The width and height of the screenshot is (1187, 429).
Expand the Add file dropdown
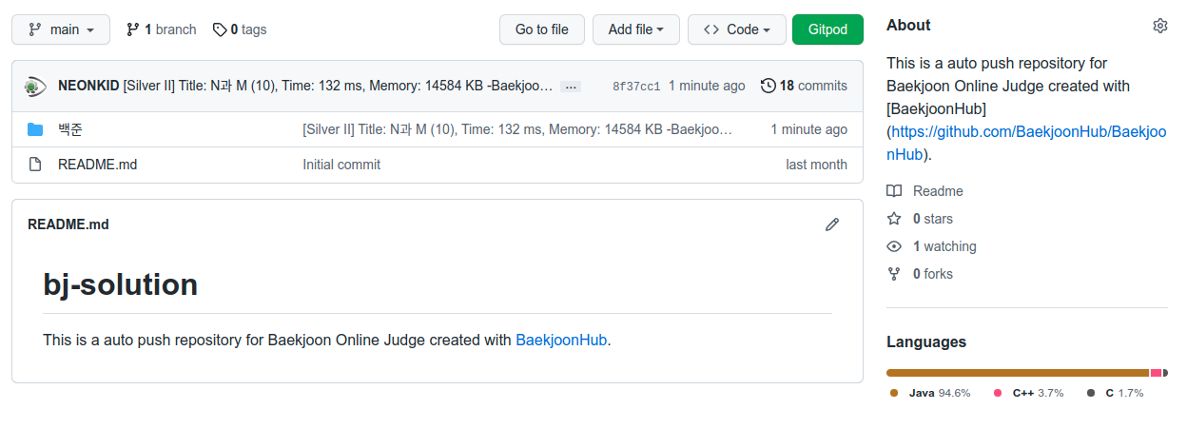point(636,29)
